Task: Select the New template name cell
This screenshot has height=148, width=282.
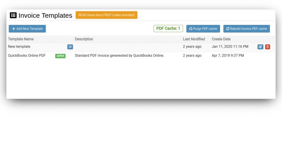Action: pos(19,47)
